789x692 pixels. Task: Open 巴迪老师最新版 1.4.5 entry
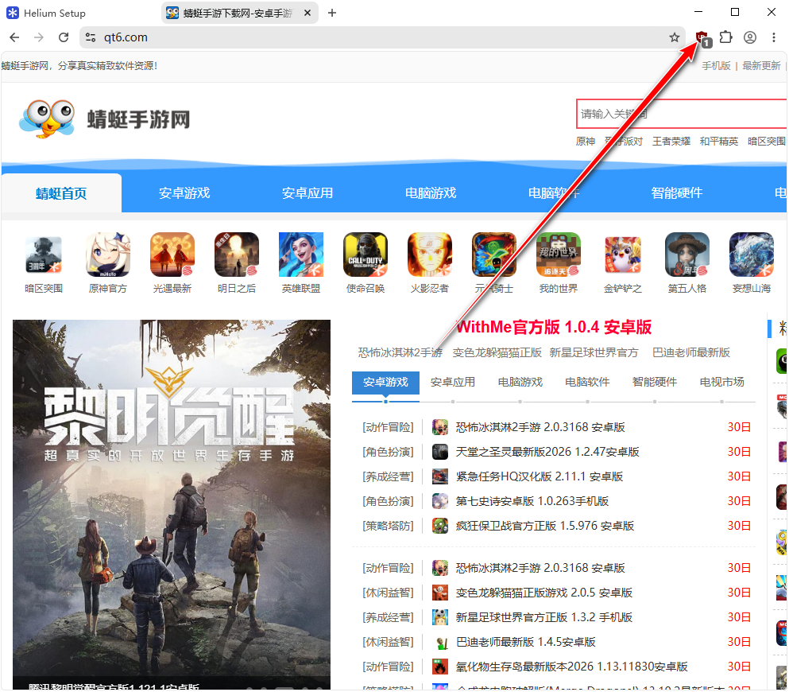[525, 642]
